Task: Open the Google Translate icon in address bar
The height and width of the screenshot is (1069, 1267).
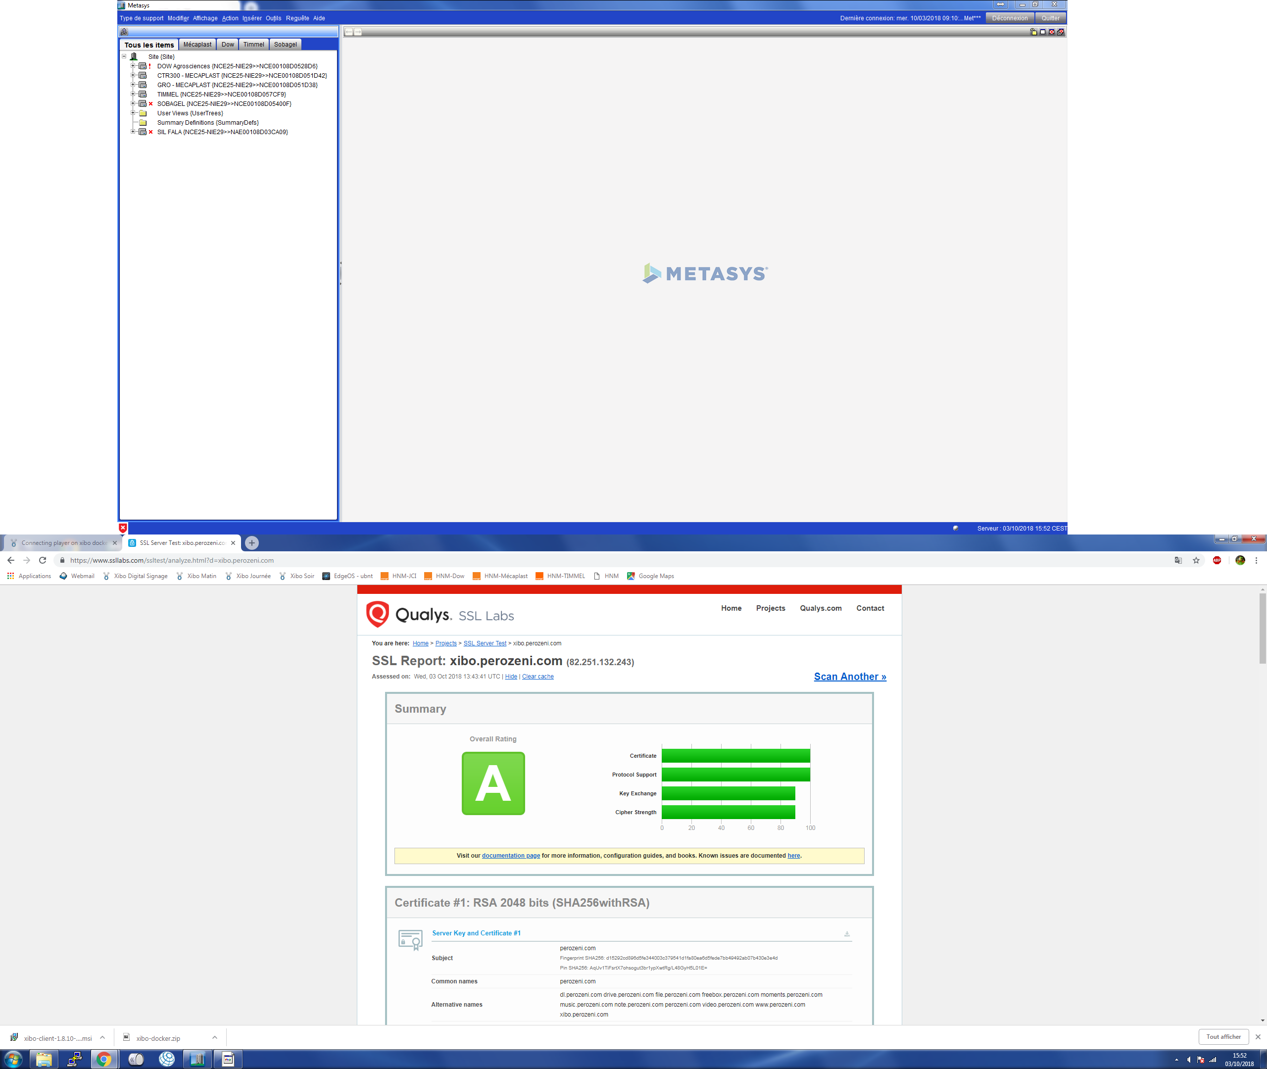Action: 1178,560
